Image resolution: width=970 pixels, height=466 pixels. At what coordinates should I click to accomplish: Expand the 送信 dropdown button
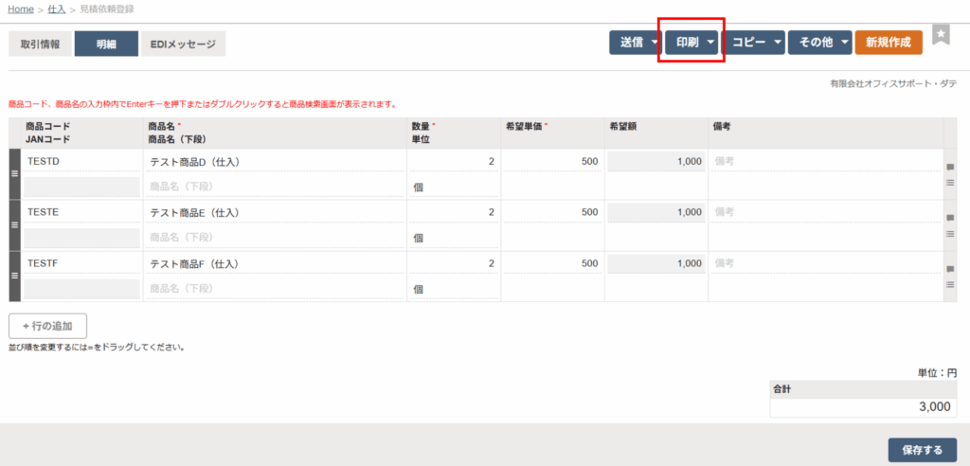pyautogui.click(x=636, y=43)
